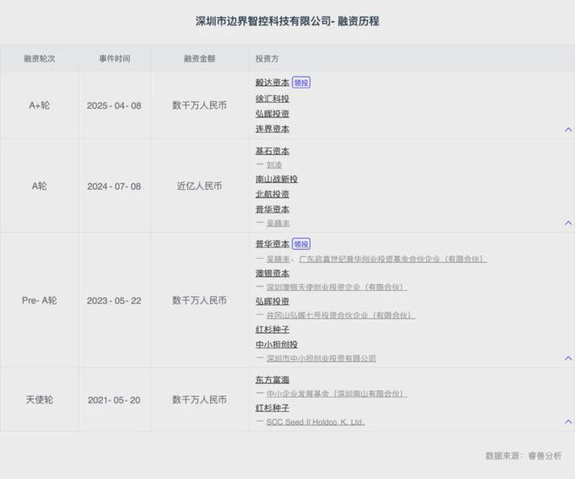Collapse the A轮 investor list chevron
The image size is (575, 479).
tap(568, 223)
